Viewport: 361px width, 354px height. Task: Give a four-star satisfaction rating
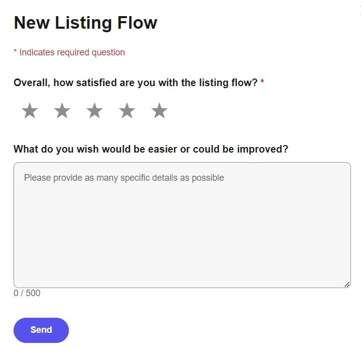click(127, 111)
